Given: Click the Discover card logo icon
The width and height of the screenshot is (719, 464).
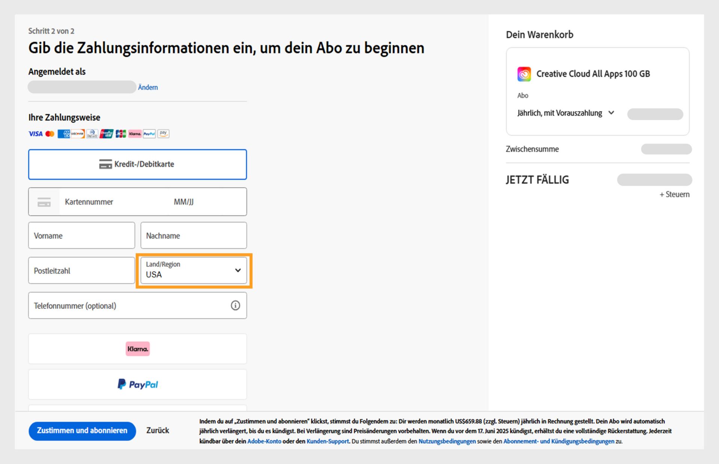Looking at the screenshot, I should click(x=78, y=134).
